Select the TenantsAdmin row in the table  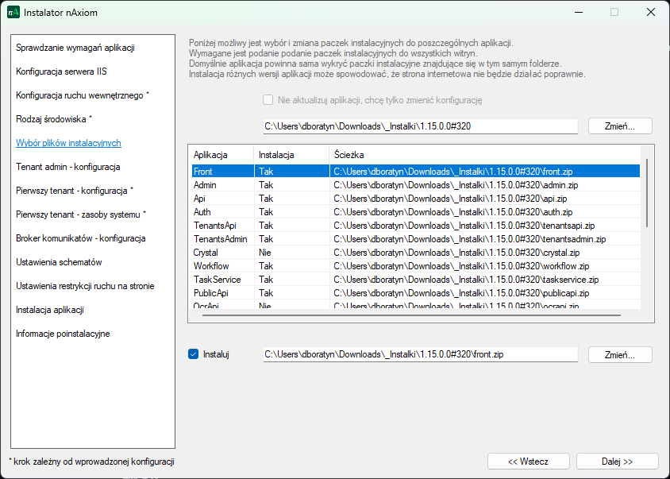pyautogui.click(x=220, y=239)
